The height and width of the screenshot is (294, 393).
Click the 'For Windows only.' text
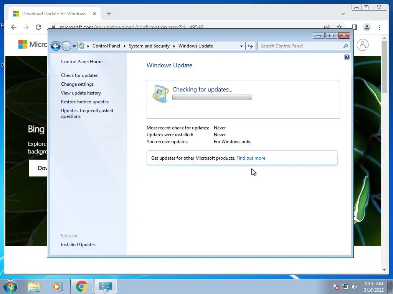point(232,142)
